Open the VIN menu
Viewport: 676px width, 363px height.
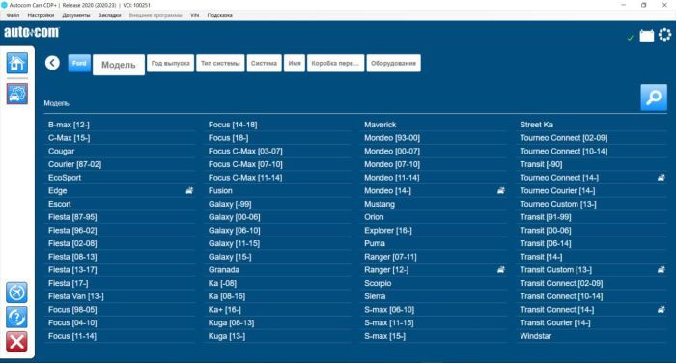[194, 15]
